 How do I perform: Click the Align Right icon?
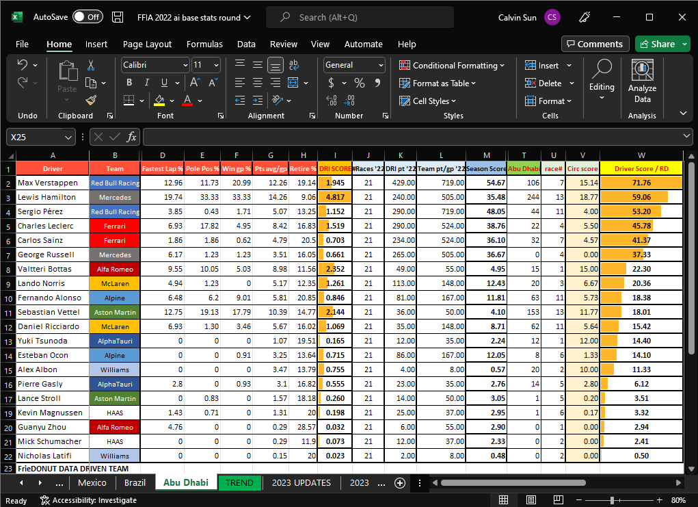pyautogui.click(x=276, y=83)
